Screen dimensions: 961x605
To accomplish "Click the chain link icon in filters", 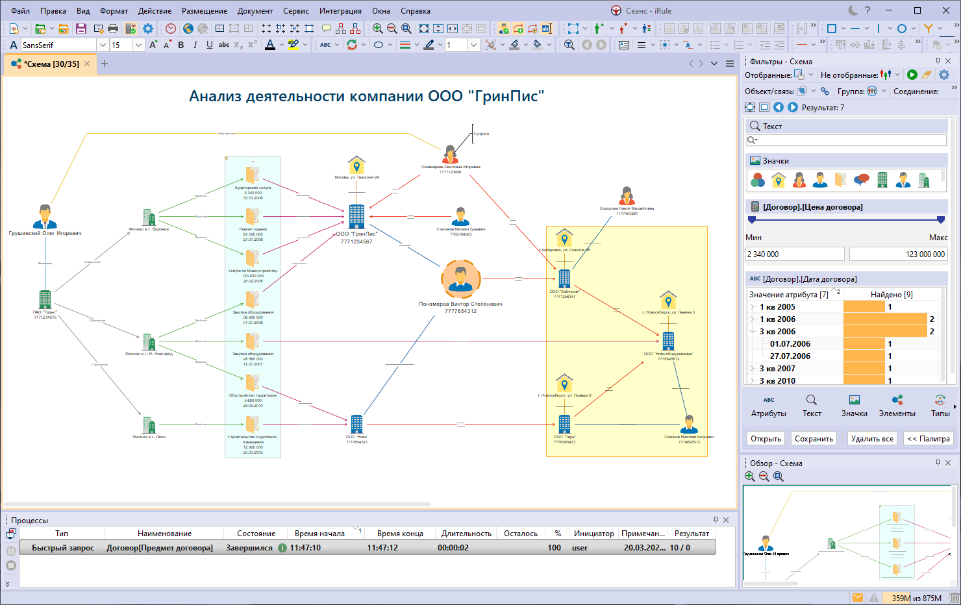I will point(825,92).
